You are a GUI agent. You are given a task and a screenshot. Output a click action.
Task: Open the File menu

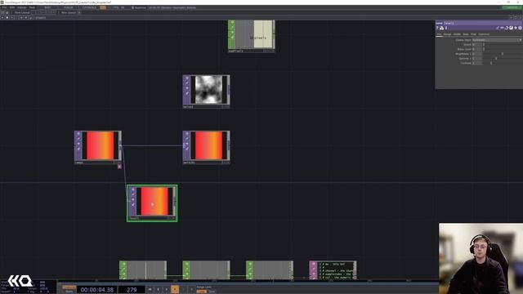(x=4, y=7)
